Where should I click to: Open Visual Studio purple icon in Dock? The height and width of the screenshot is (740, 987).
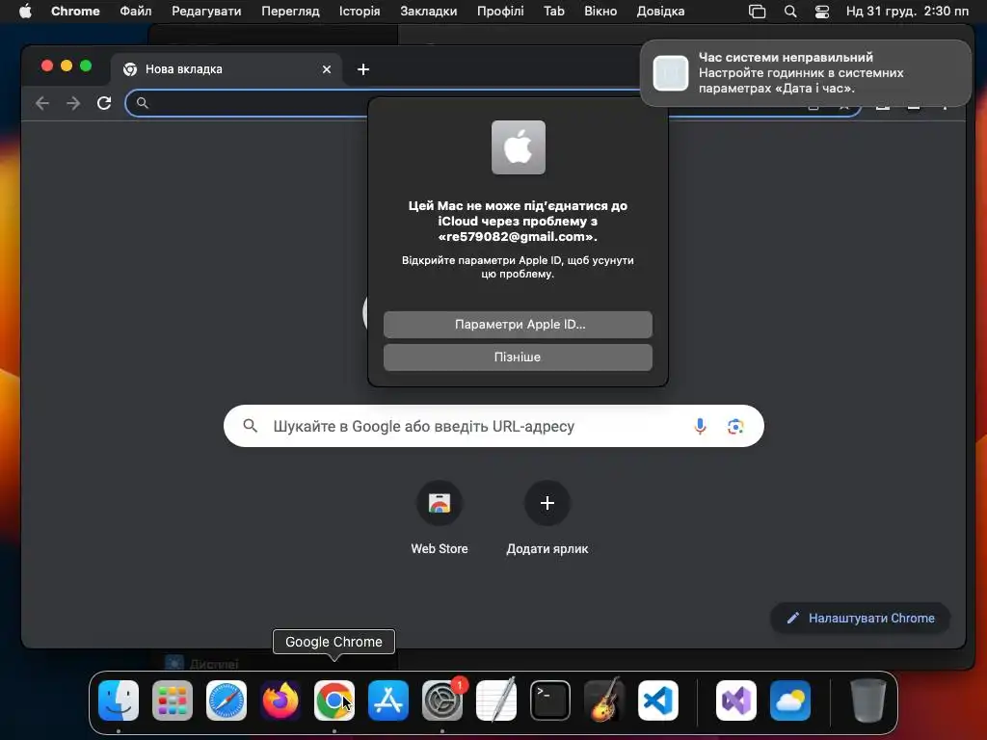pos(736,700)
